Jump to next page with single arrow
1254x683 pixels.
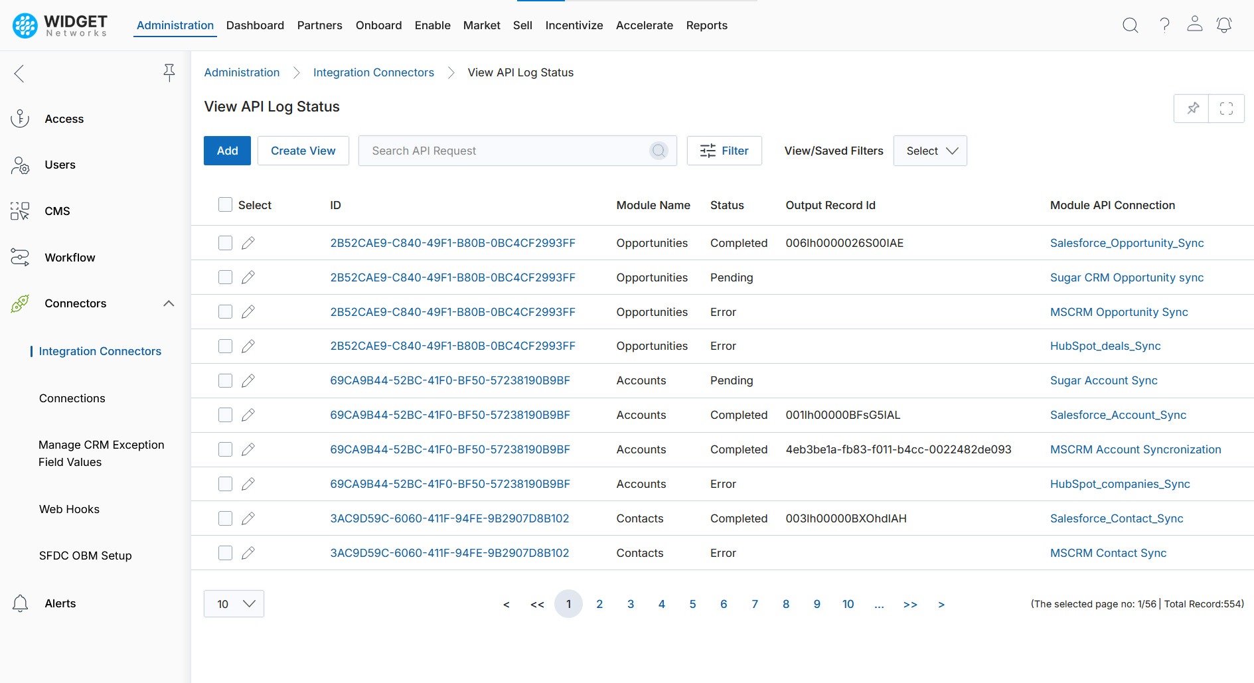tap(941, 604)
